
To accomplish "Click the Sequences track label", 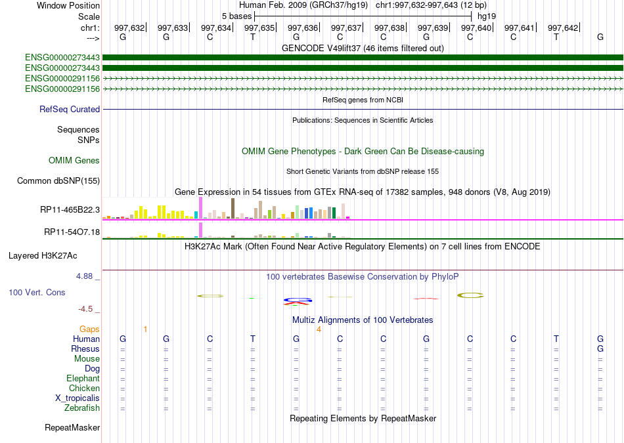I will (x=78, y=130).
